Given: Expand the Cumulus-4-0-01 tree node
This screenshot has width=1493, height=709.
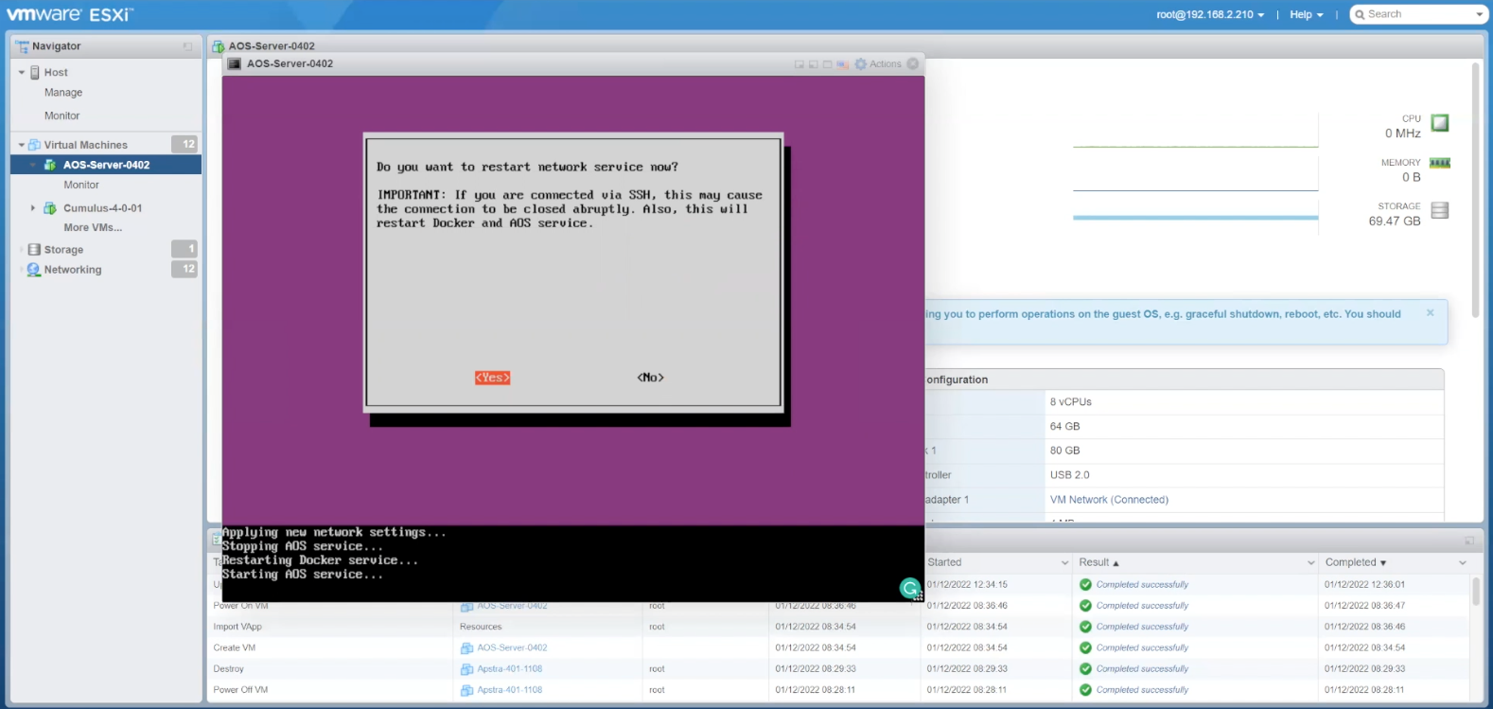Looking at the screenshot, I should [33, 208].
